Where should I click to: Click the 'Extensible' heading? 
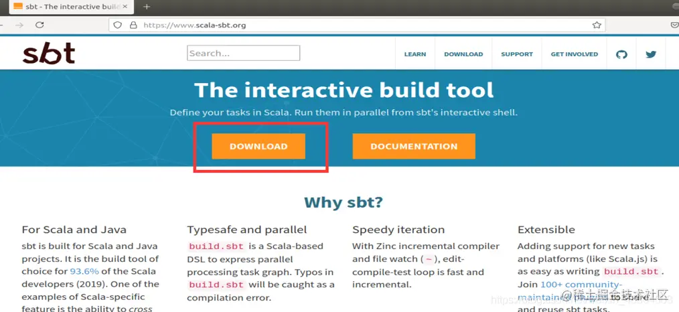pos(546,230)
